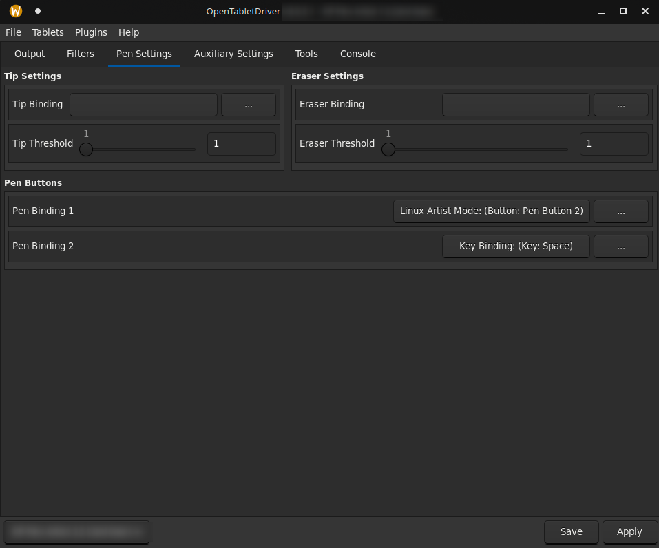Switch to the Output tab
The image size is (659, 548).
tap(30, 54)
